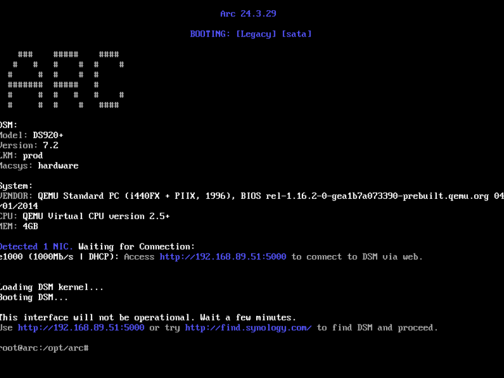Viewport: 504px width, 378px height.
Task: Click the 'Loading DSM kernel...' line
Action: pyautogui.click(x=51, y=287)
